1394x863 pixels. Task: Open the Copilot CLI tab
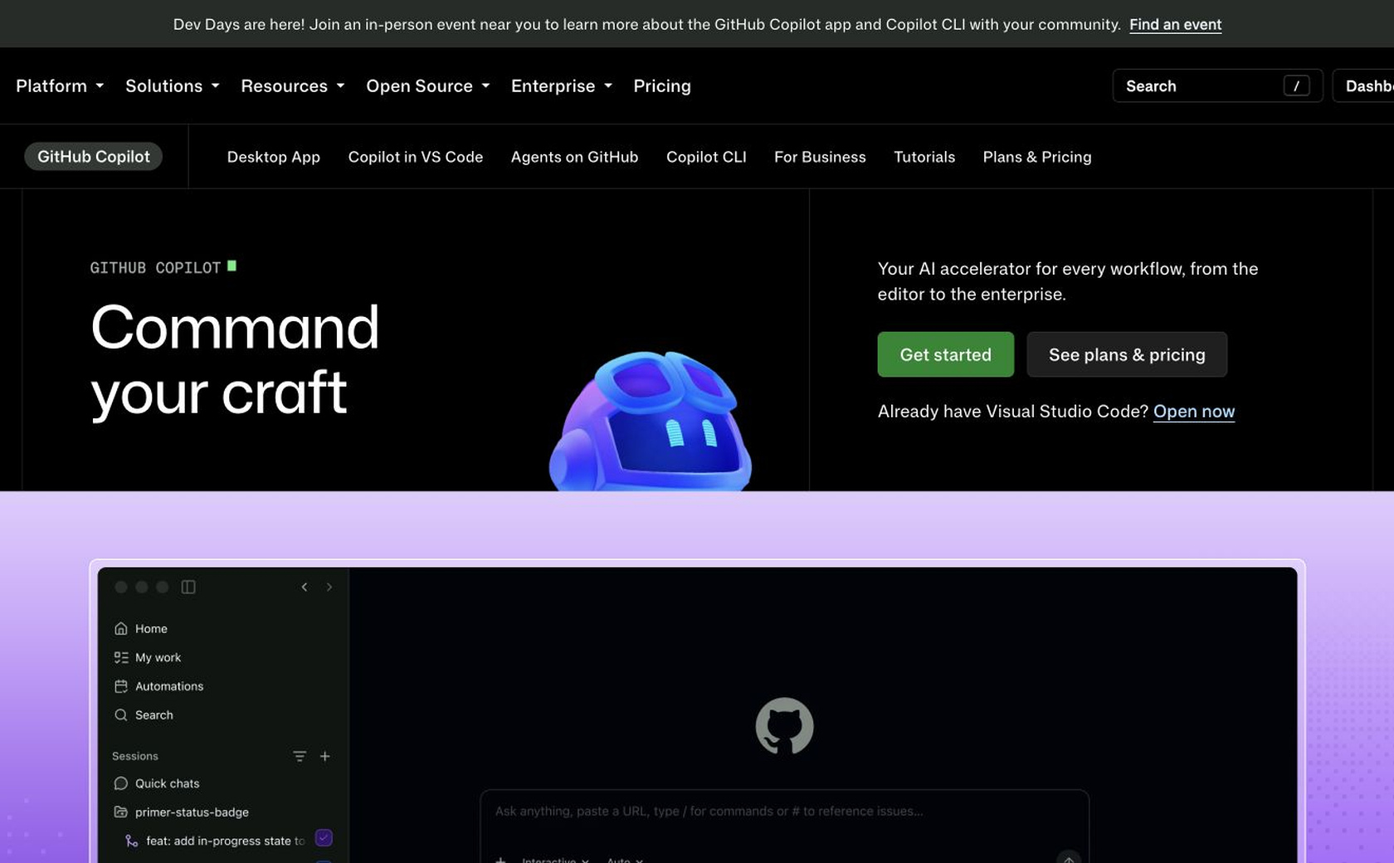(706, 157)
